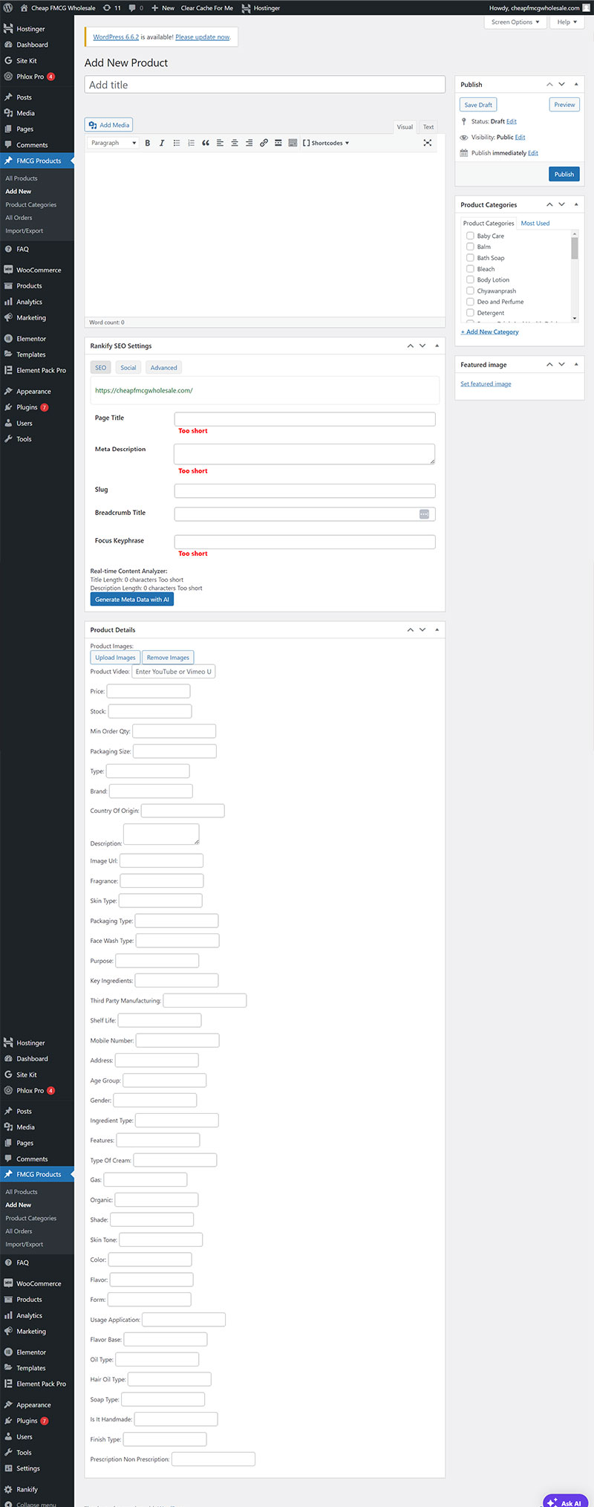Switch to the Text editor tab

(428, 127)
